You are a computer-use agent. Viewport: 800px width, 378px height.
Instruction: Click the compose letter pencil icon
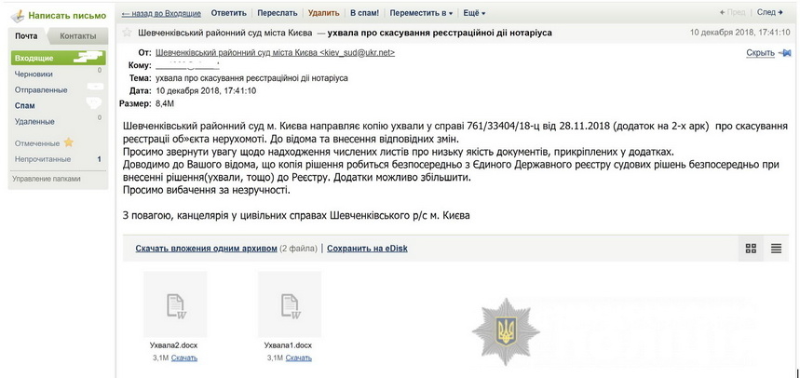click(x=17, y=15)
